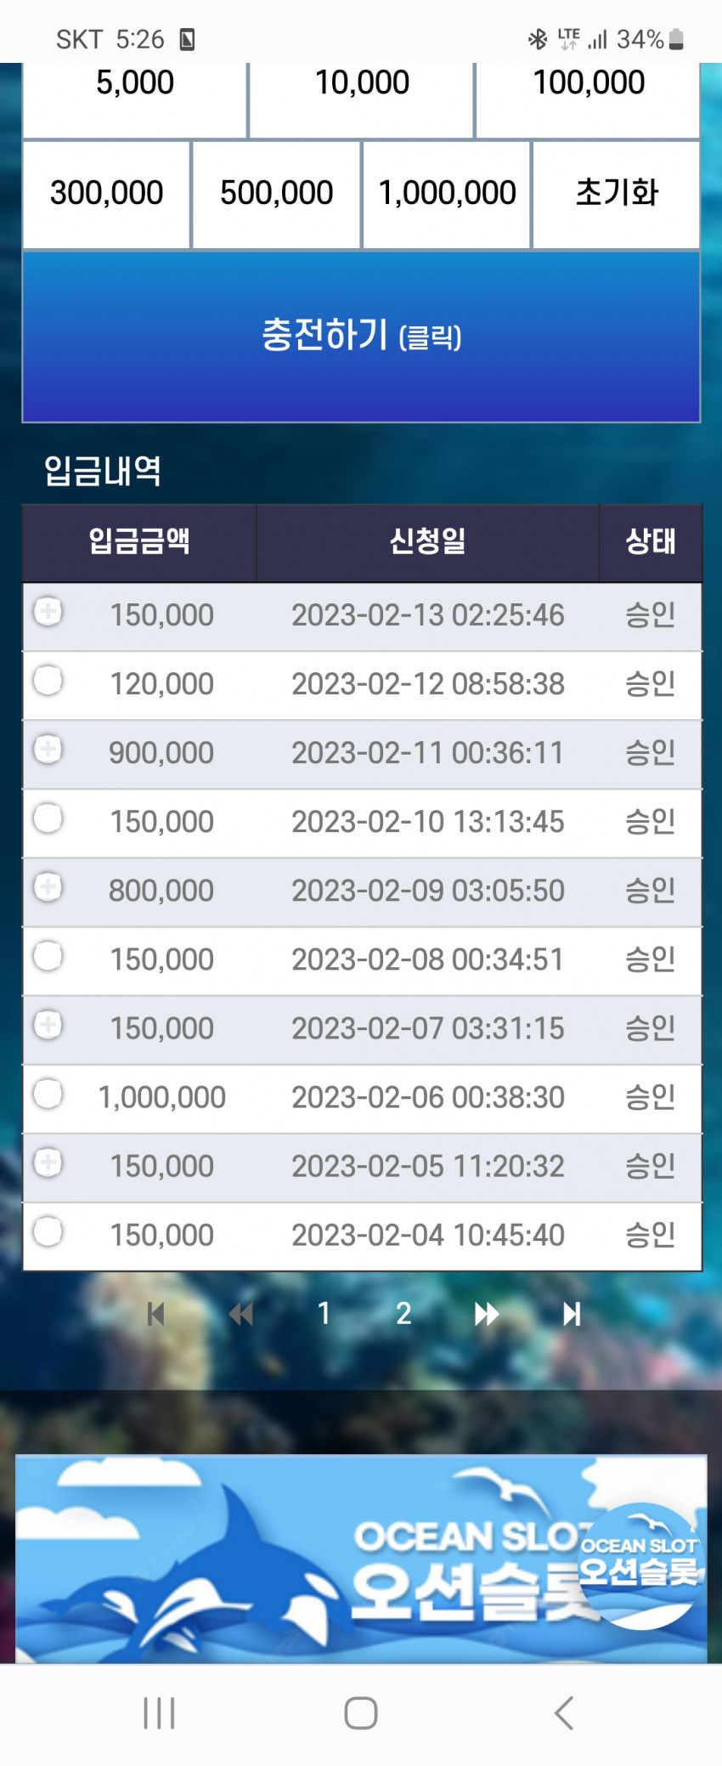Viewport: 722px width, 1766px height.
Task: Open page 2 of deposit history
Action: pos(403,1314)
